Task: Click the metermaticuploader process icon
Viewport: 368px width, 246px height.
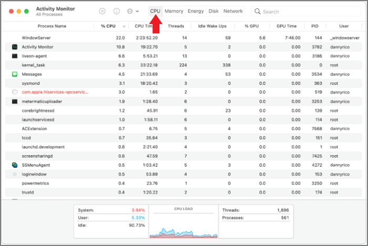Action: click(x=15, y=101)
